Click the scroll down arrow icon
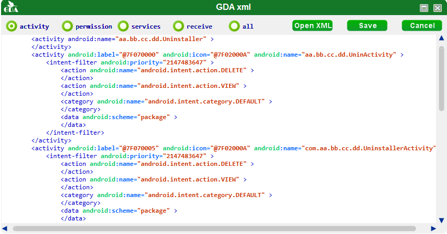Image resolution: width=447 pixels, height=234 pixels. pyautogui.click(x=442, y=220)
